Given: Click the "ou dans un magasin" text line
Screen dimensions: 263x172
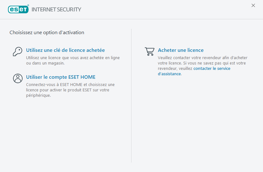Looking at the screenshot, I should pyautogui.click(x=45, y=63).
